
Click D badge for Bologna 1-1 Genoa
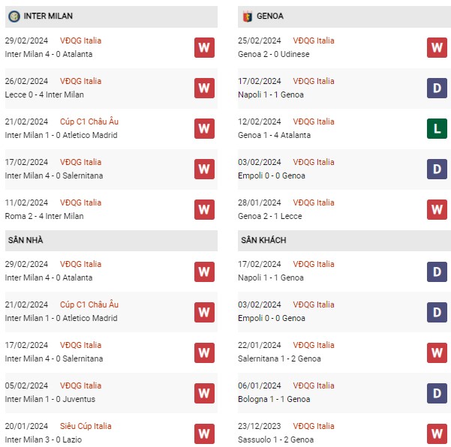pyautogui.click(x=437, y=393)
